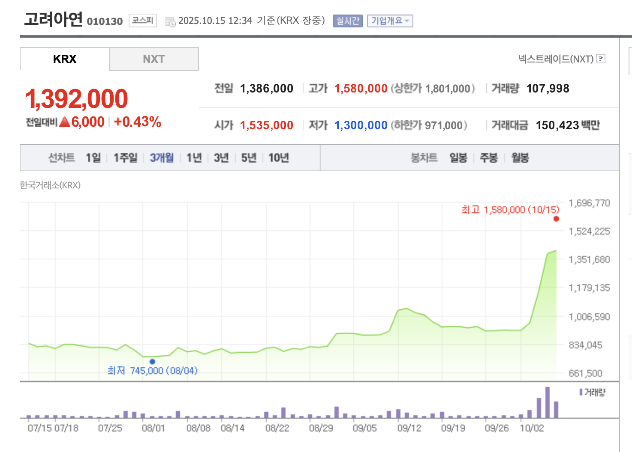Image resolution: width=632 pixels, height=452 pixels.
Task: Toggle the 실시간 real-time button
Action: [347, 21]
